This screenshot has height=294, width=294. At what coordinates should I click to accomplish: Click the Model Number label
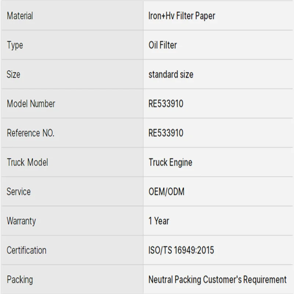point(31,104)
